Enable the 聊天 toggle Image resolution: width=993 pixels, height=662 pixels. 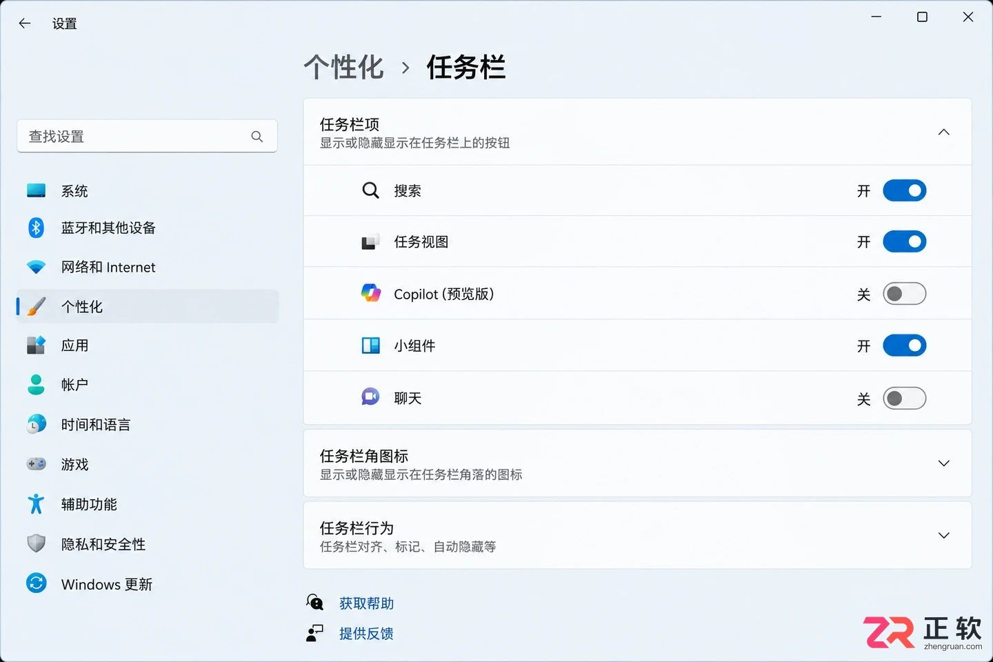(x=905, y=399)
